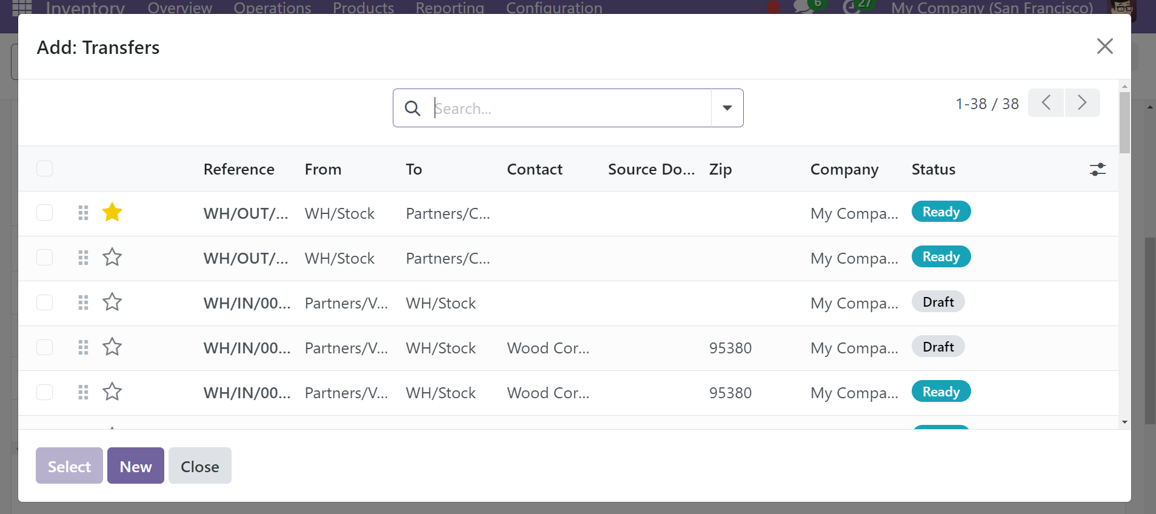Click the search magnifier icon
This screenshot has width=1156, height=514.
click(412, 108)
